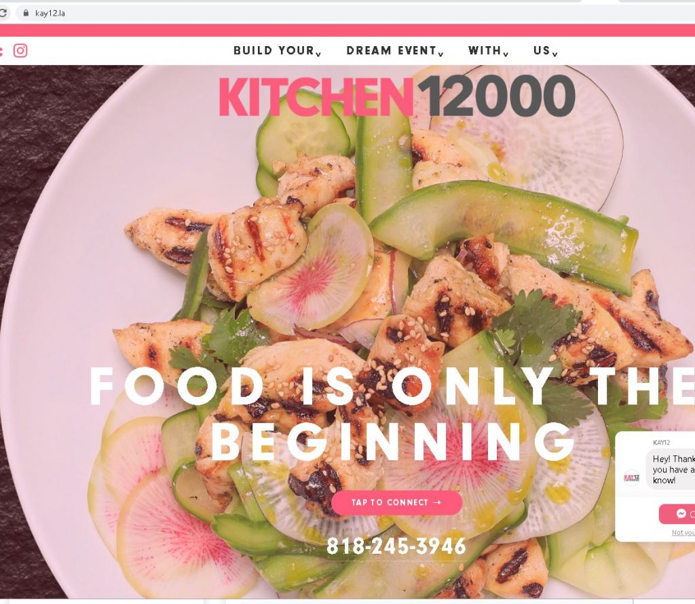Open the DREAM EVENT menu item

392,50
